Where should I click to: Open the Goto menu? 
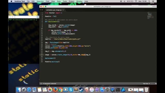coord(59,1)
